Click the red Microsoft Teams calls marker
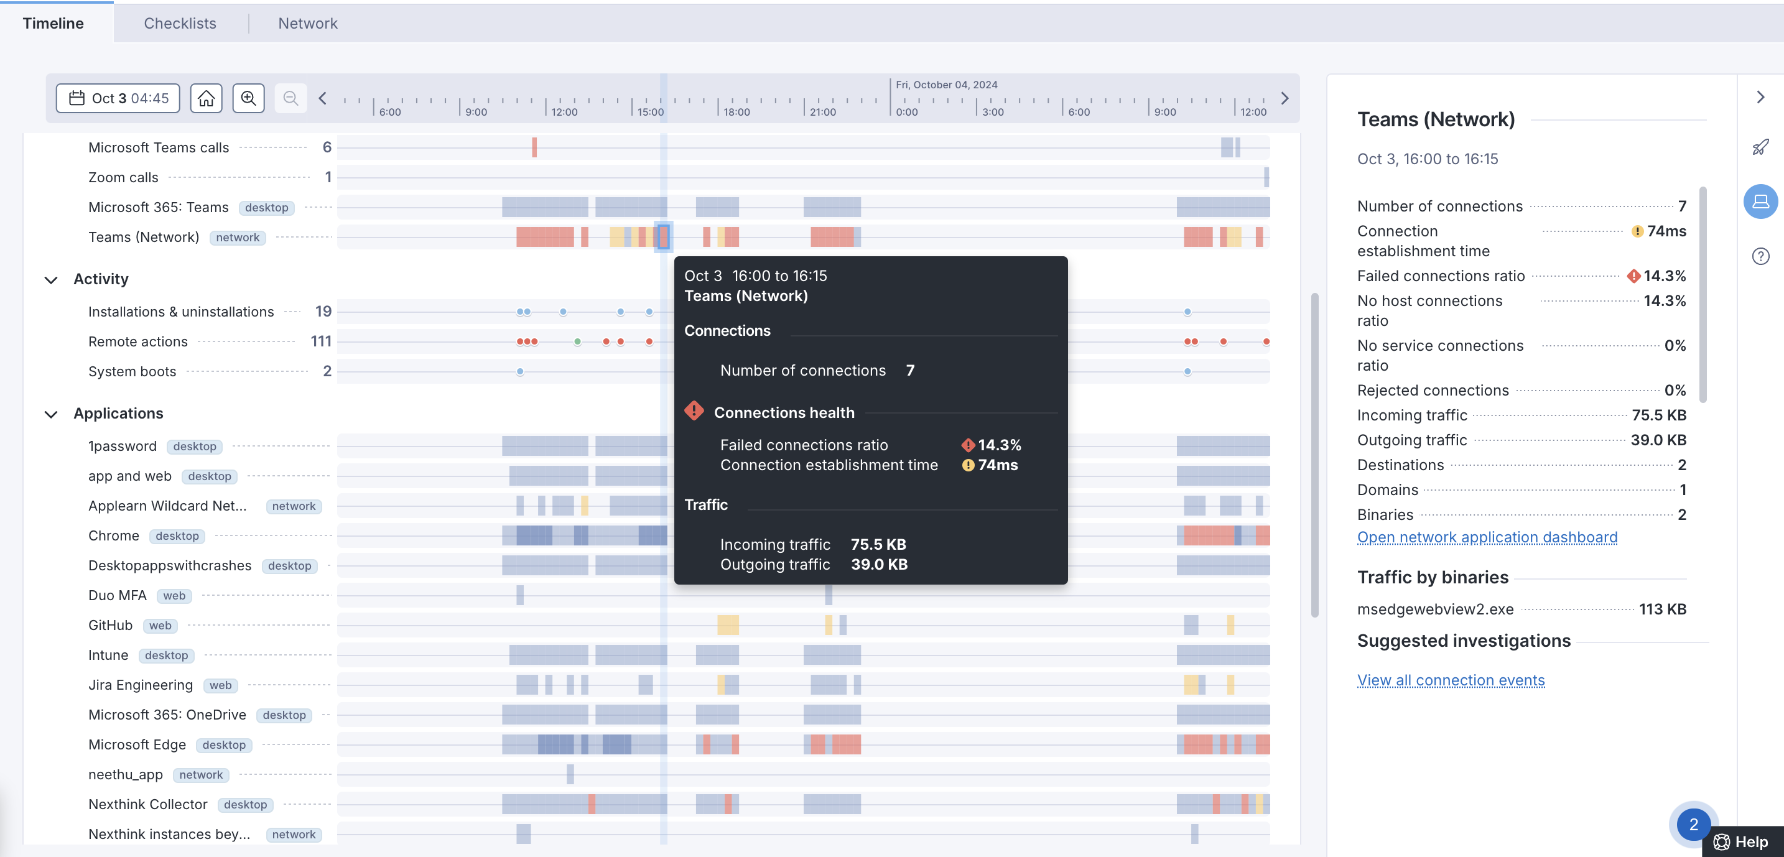 point(534,147)
